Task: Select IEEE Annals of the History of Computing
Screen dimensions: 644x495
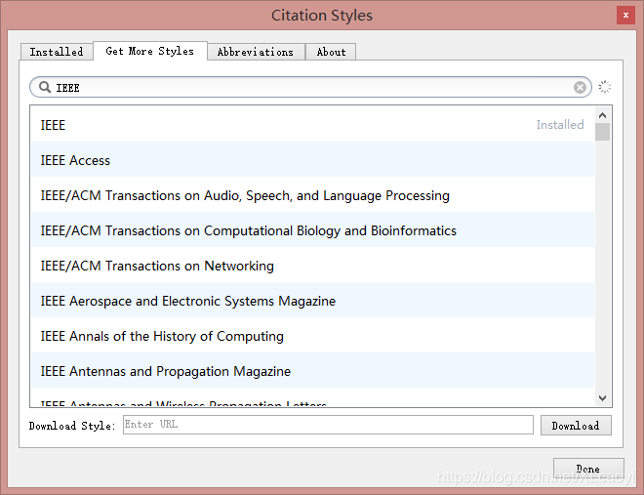Action: 312,336
